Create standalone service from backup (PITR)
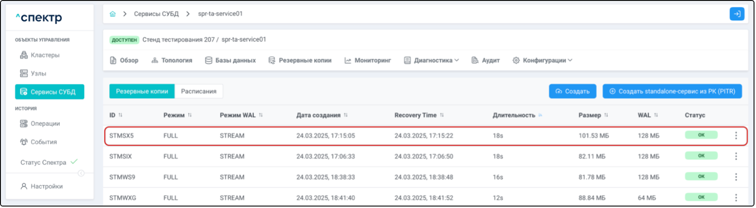The image size is (756, 208). pos(672,91)
